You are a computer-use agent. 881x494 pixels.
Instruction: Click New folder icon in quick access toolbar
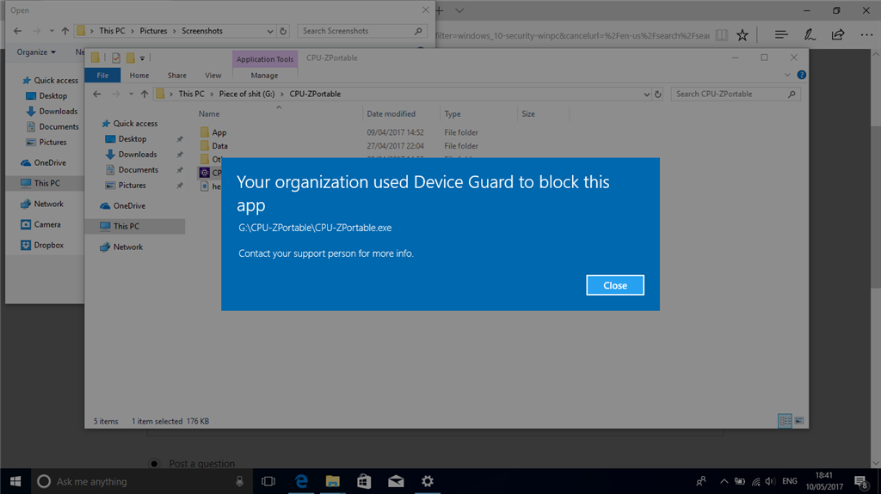pos(131,58)
